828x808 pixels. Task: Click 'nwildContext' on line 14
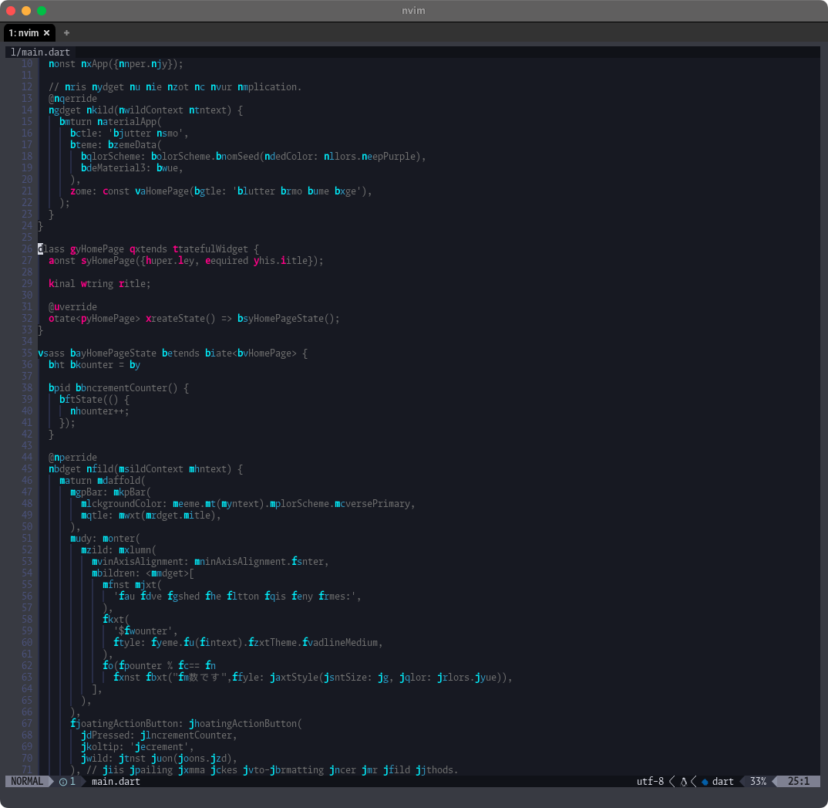(x=151, y=110)
